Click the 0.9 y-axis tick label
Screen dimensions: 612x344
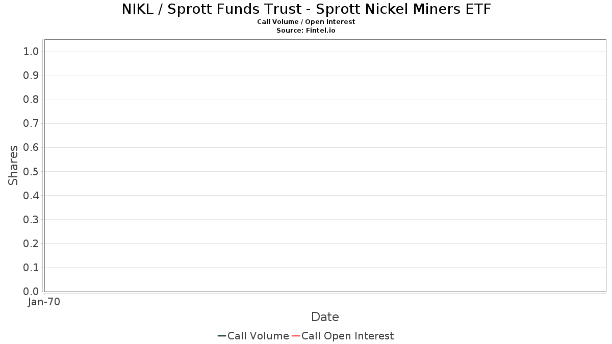[x=31, y=75]
